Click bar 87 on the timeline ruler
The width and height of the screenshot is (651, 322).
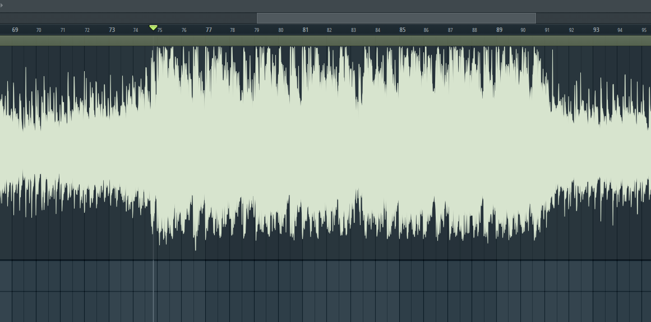[450, 30]
